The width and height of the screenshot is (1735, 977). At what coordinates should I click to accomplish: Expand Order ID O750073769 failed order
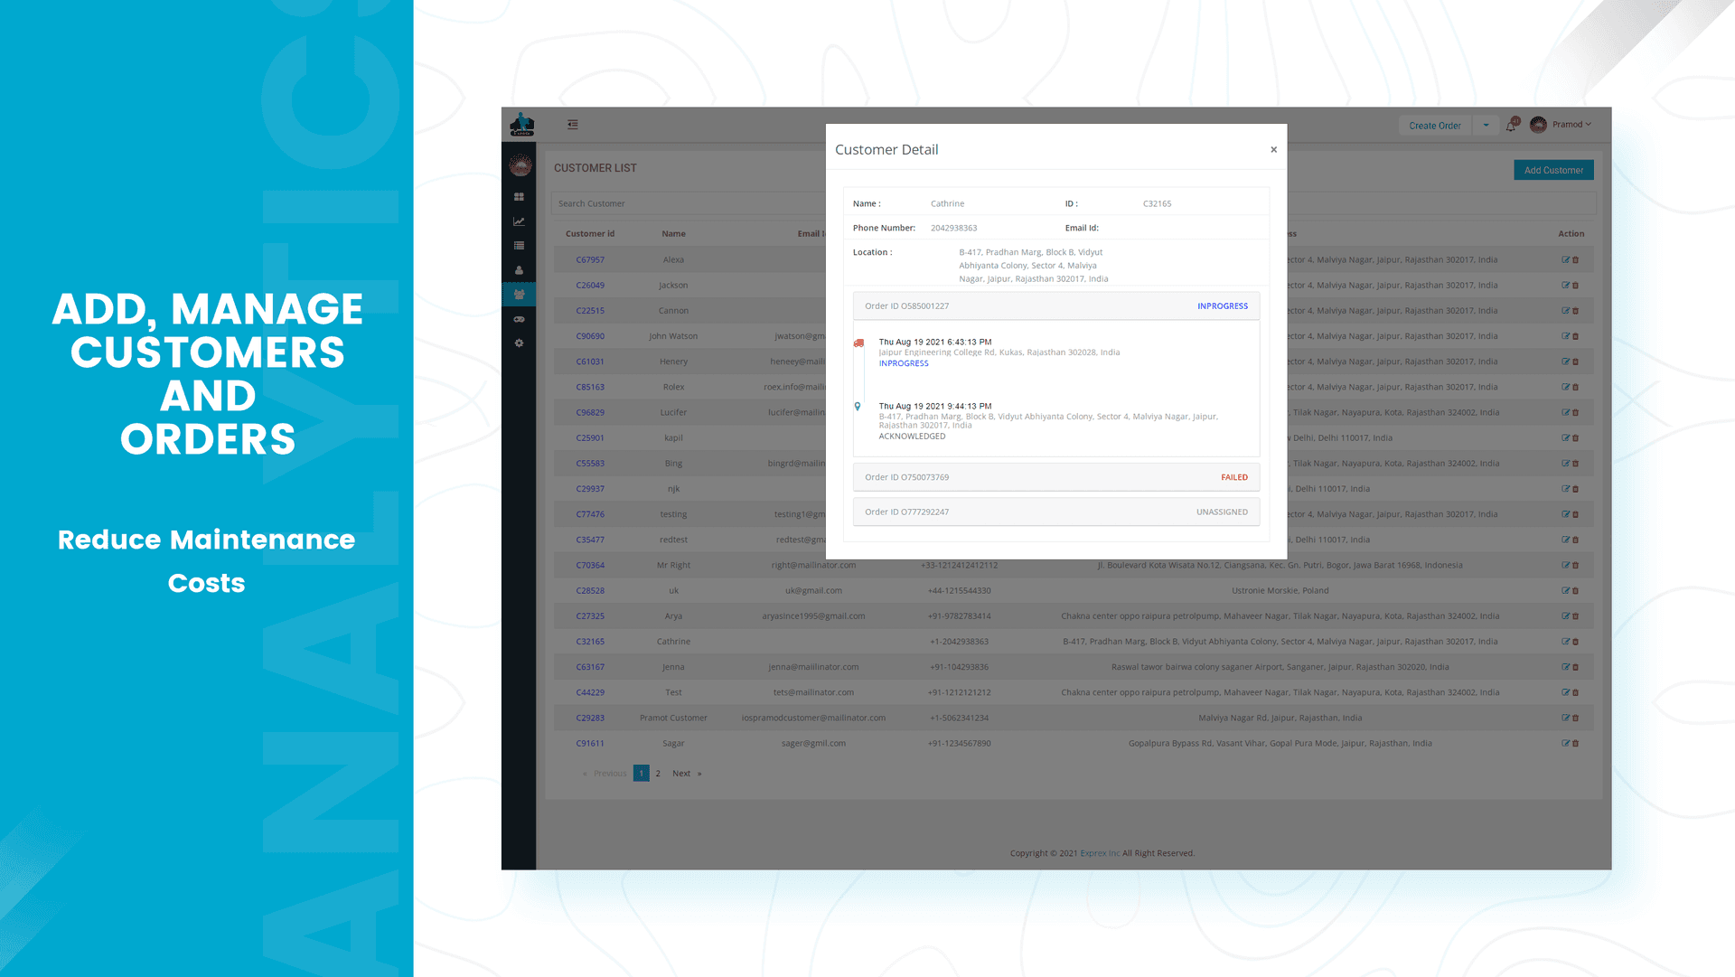coord(1056,477)
